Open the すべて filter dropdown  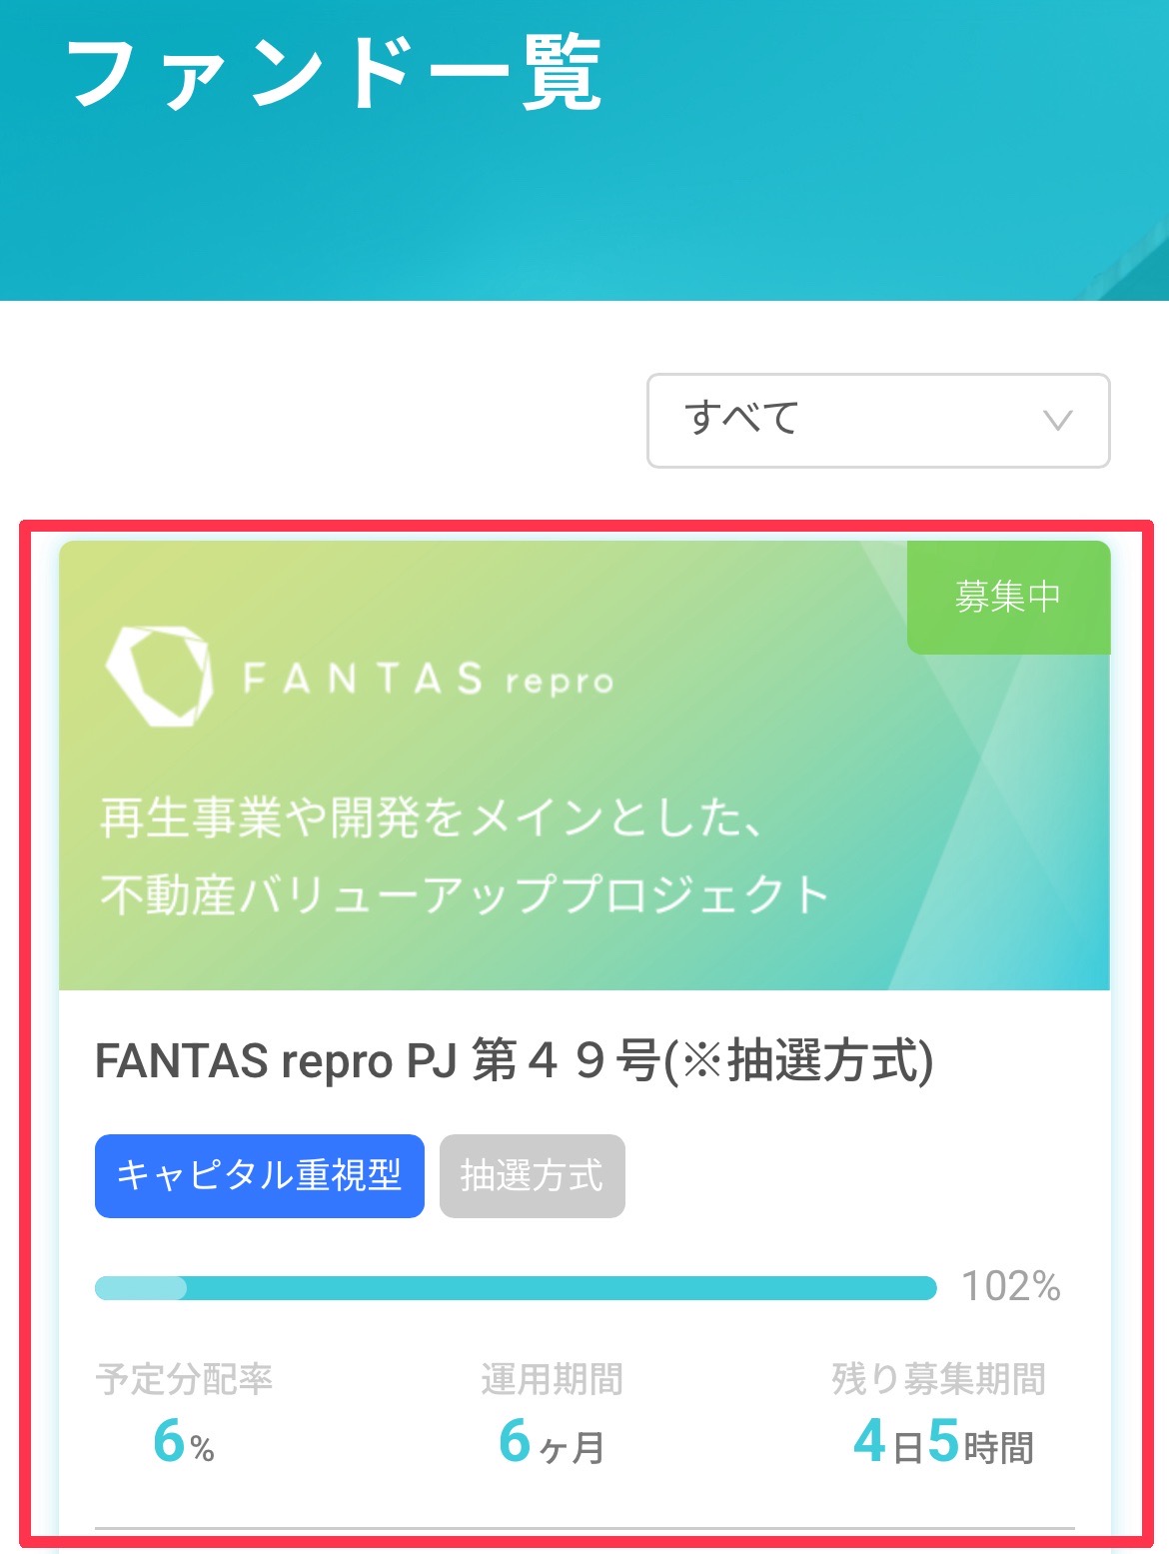click(878, 421)
